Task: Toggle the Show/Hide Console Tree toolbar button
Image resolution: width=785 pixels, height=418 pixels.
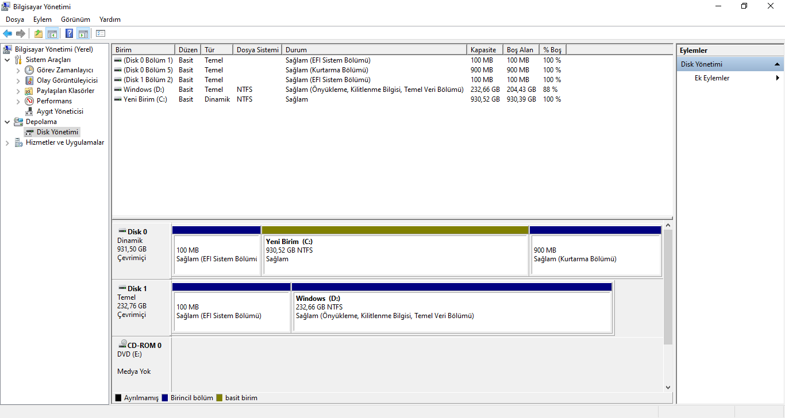Action: (x=52, y=33)
